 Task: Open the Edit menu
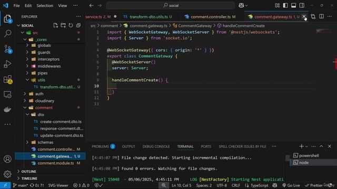click(x=28, y=6)
